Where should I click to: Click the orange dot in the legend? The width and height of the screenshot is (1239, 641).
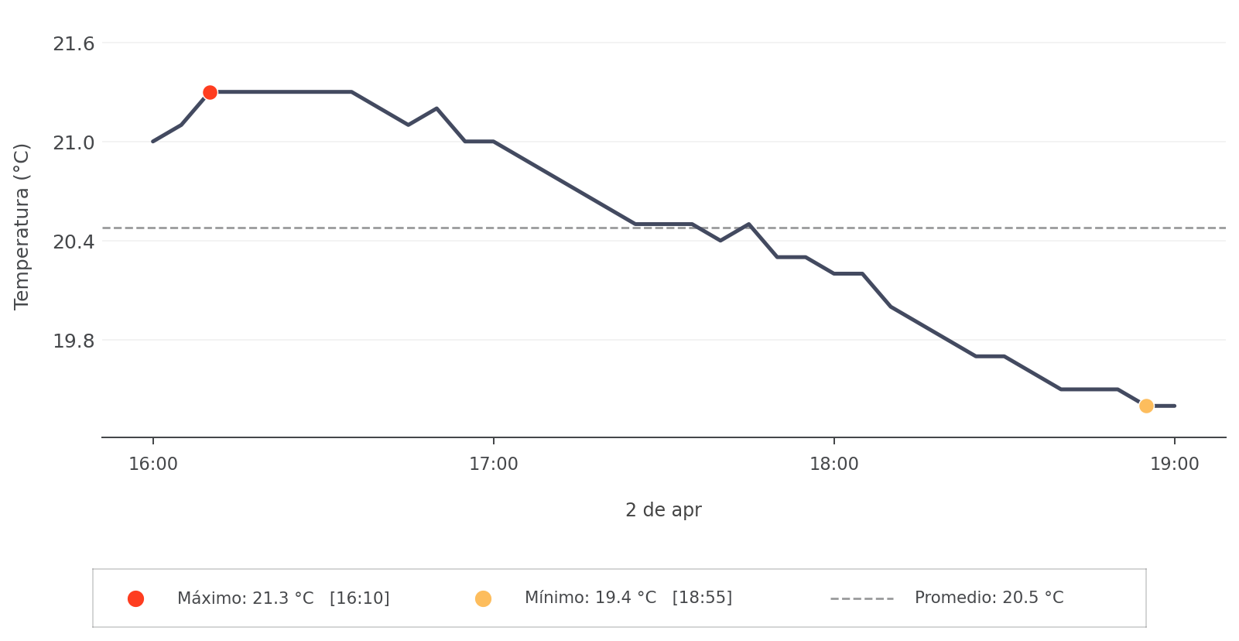(x=483, y=598)
